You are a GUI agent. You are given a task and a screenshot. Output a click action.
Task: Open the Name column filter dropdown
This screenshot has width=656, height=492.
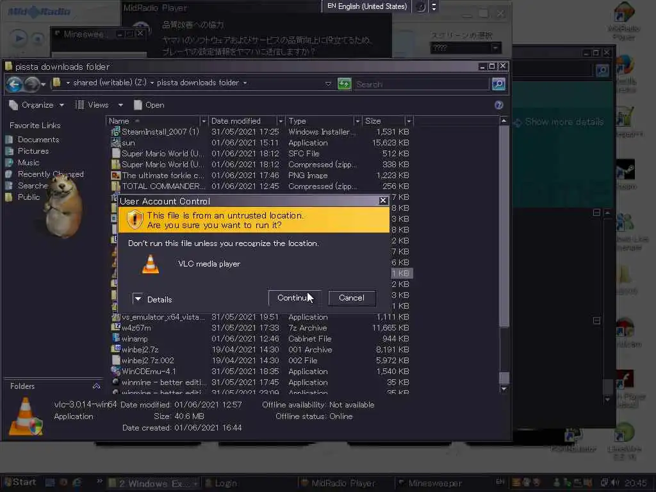point(204,121)
